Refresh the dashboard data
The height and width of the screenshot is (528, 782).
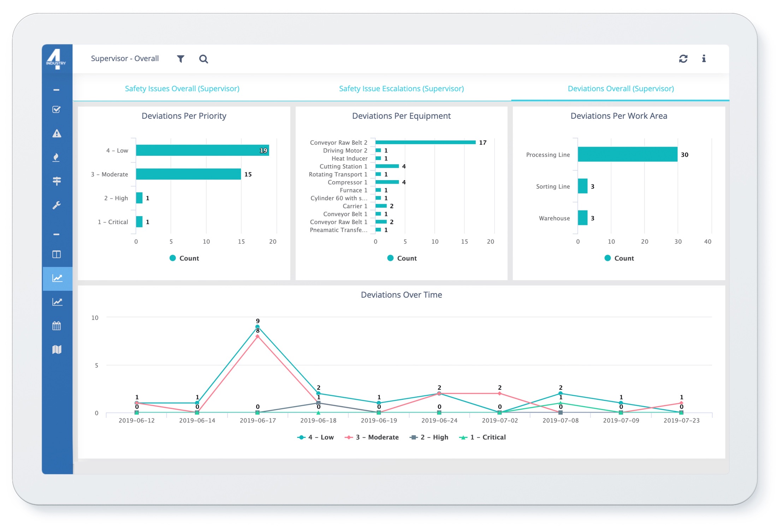(683, 59)
